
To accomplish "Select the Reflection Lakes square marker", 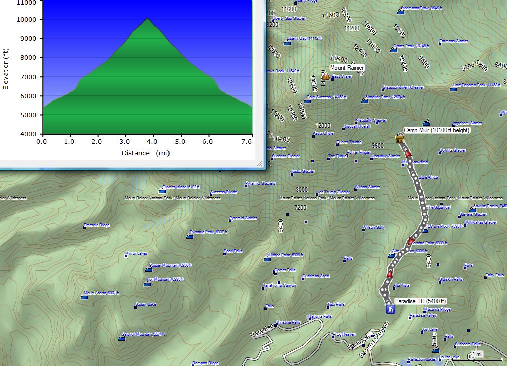I will coord(407,362).
